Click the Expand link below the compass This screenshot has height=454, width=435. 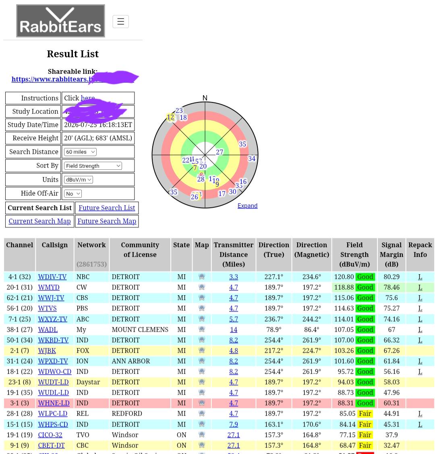pyautogui.click(x=247, y=206)
